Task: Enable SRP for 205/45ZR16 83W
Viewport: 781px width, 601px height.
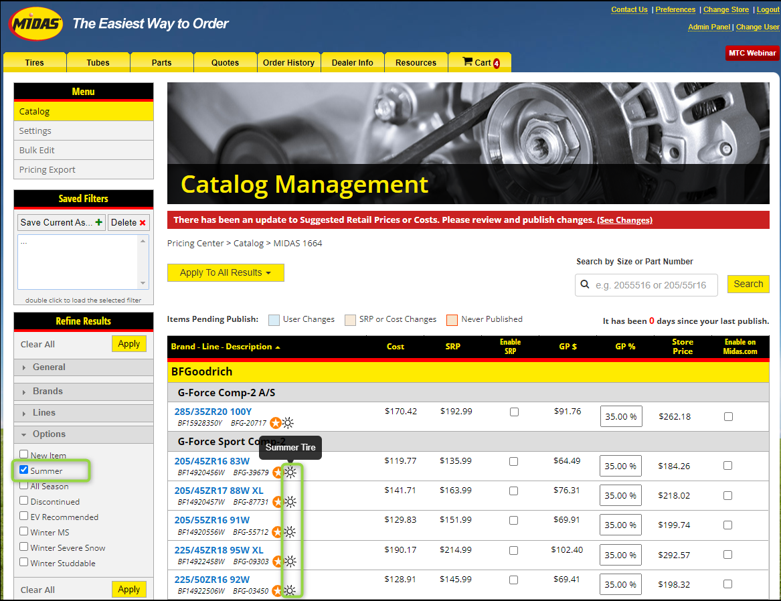Action: pyautogui.click(x=514, y=462)
